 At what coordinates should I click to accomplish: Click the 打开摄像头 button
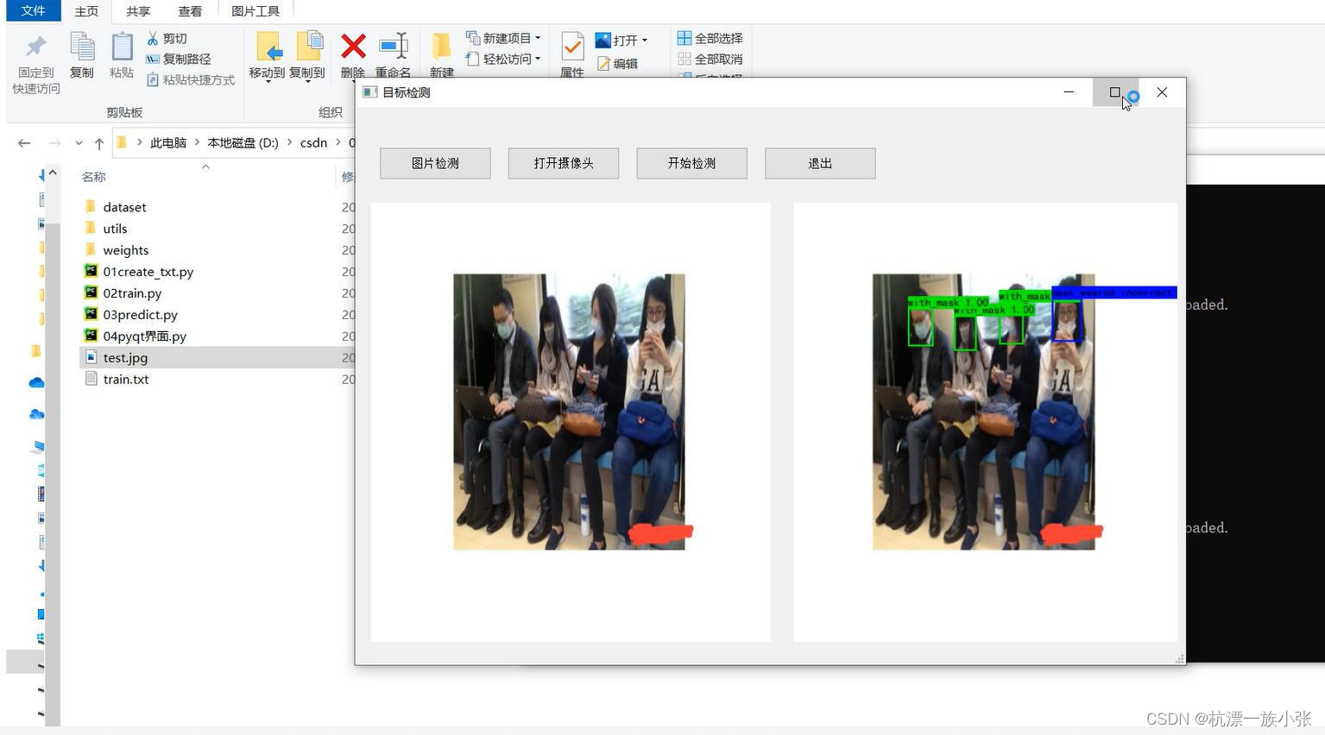[x=564, y=163]
